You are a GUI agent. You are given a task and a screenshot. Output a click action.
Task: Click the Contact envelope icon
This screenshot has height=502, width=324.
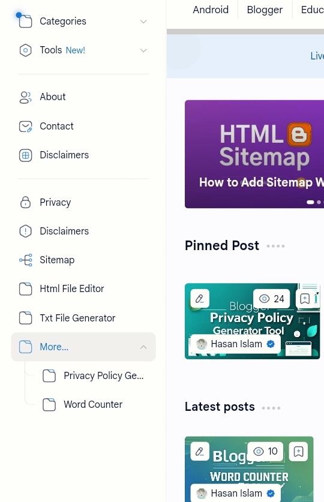point(25,127)
